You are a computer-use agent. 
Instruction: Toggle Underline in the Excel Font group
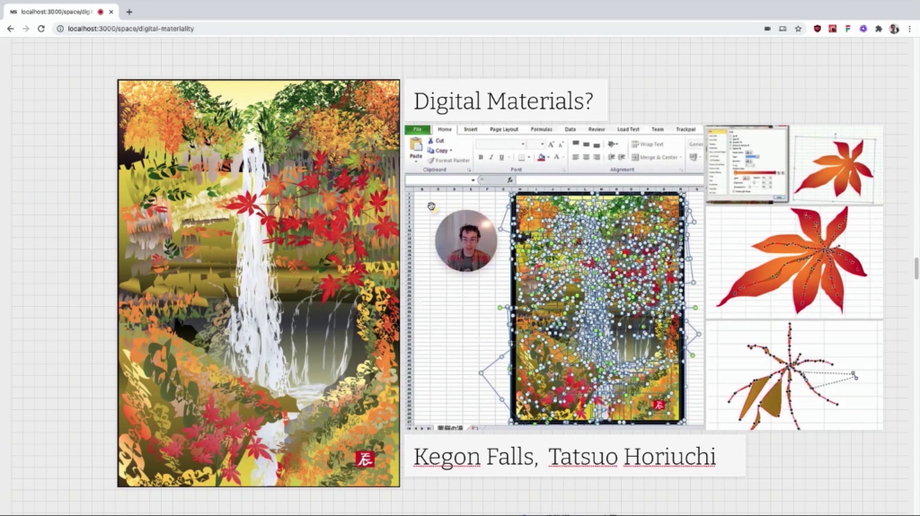(501, 157)
